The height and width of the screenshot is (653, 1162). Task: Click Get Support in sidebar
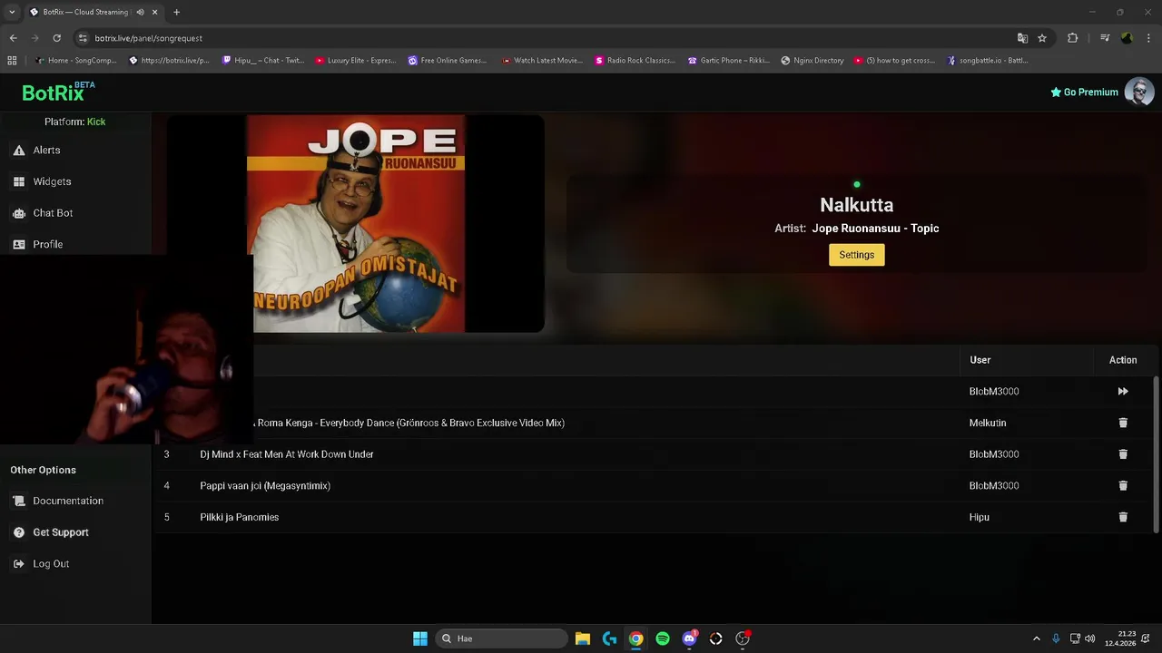coord(61,532)
